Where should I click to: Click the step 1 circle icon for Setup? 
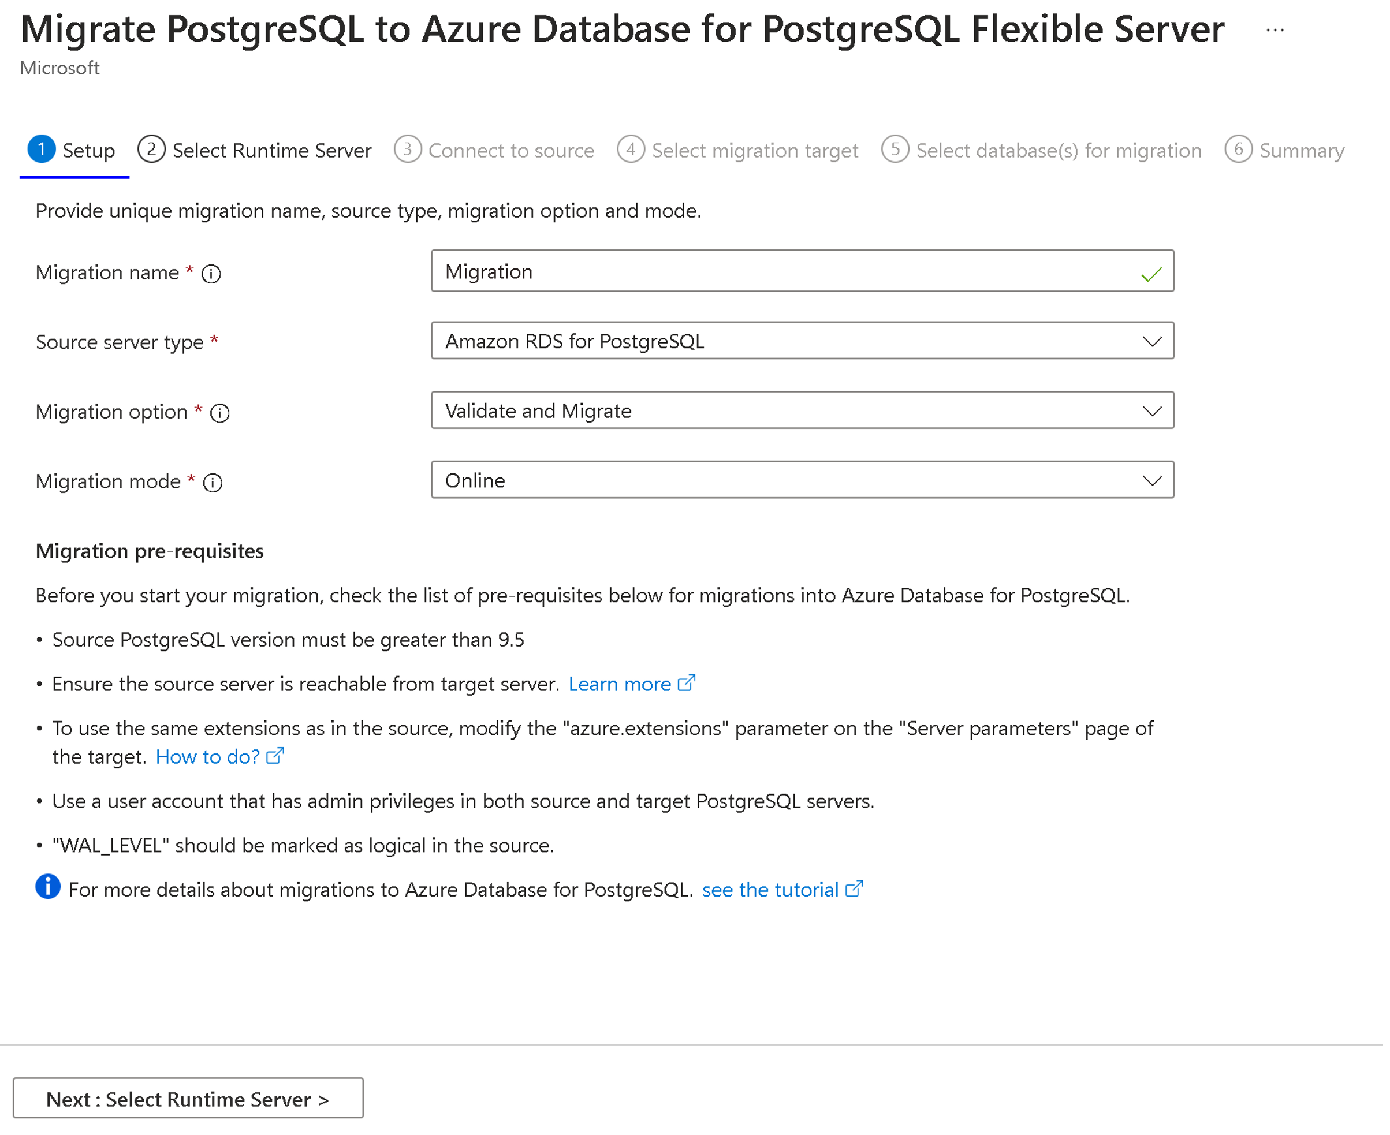click(x=41, y=149)
